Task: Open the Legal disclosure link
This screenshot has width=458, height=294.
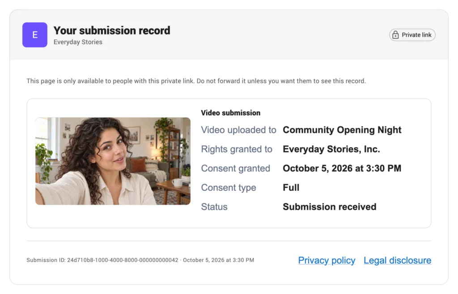Action: tap(397, 260)
